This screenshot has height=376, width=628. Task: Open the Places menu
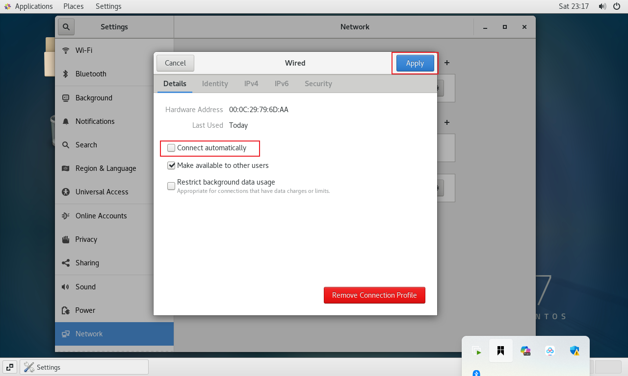click(74, 6)
